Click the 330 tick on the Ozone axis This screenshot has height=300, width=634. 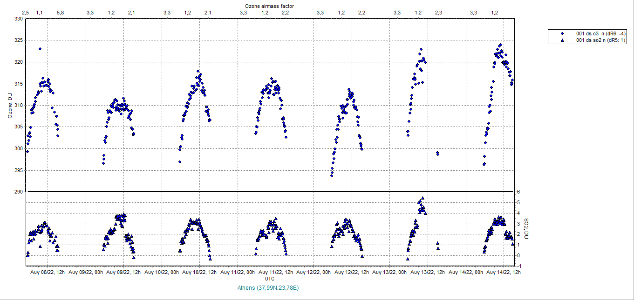point(18,19)
